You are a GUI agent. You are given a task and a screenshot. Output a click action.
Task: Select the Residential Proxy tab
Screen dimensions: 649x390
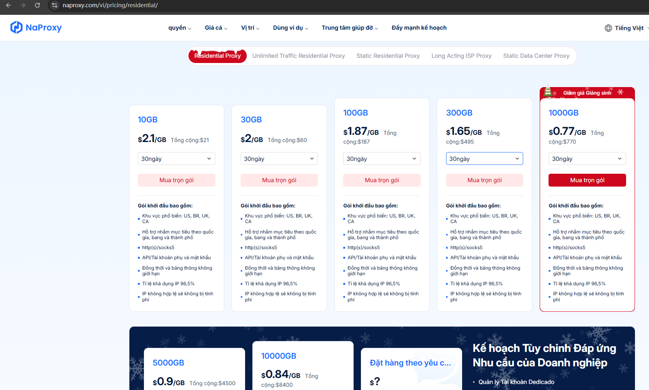pos(217,56)
